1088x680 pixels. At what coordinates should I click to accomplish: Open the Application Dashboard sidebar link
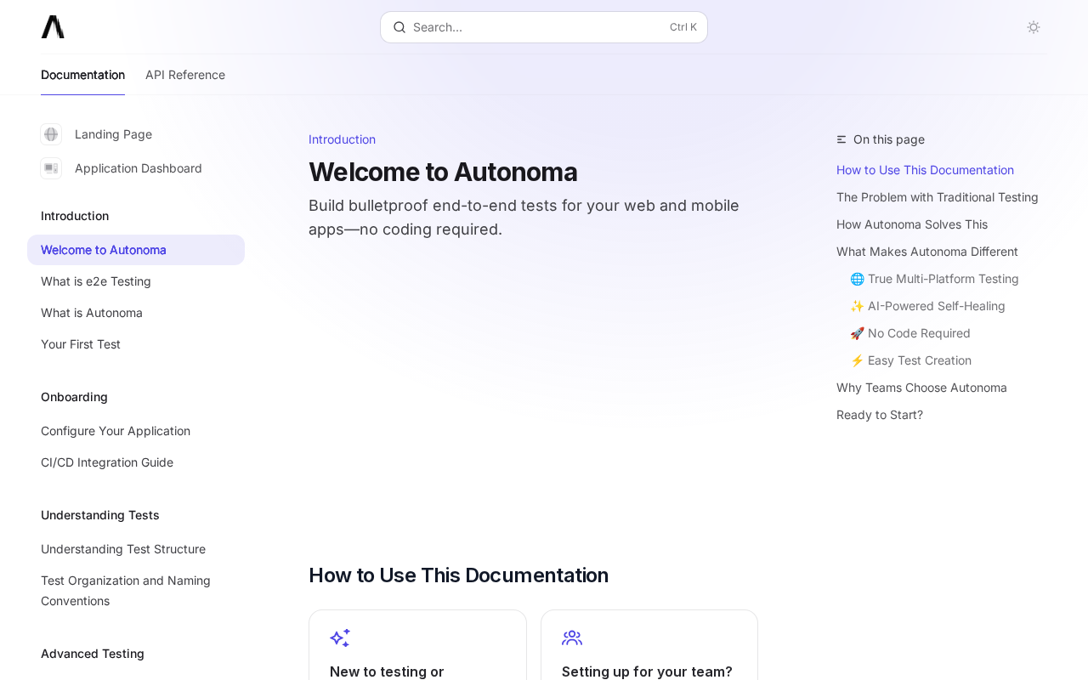pos(139,168)
